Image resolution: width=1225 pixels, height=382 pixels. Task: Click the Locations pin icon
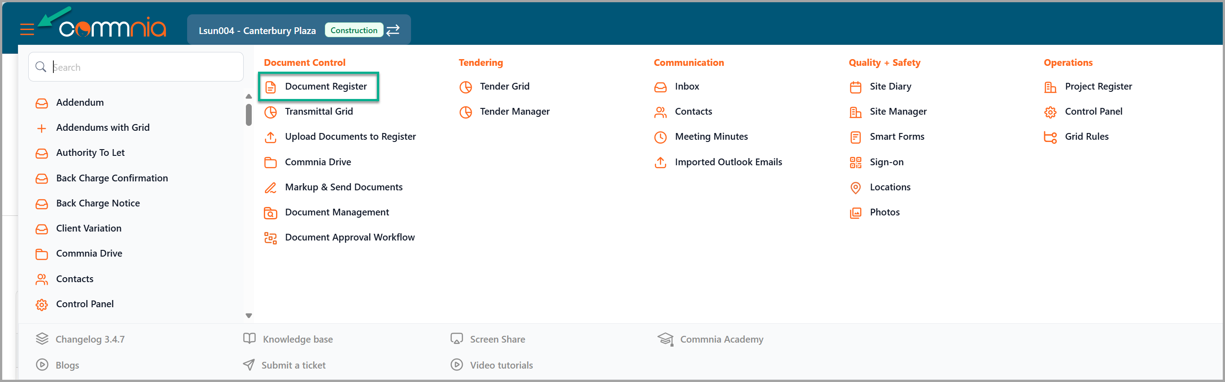point(856,188)
